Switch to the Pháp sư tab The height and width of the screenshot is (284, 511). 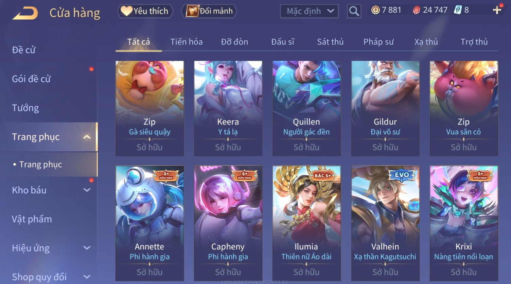pos(378,42)
